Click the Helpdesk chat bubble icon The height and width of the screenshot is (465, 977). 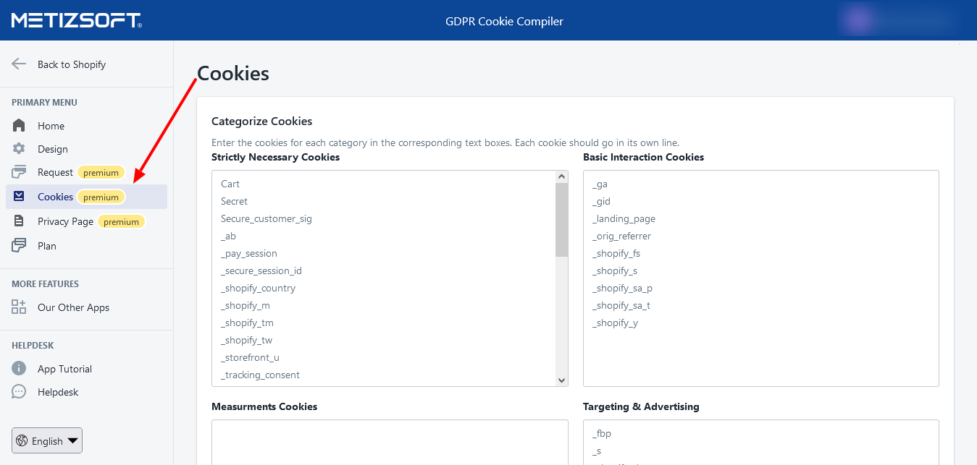click(x=19, y=392)
